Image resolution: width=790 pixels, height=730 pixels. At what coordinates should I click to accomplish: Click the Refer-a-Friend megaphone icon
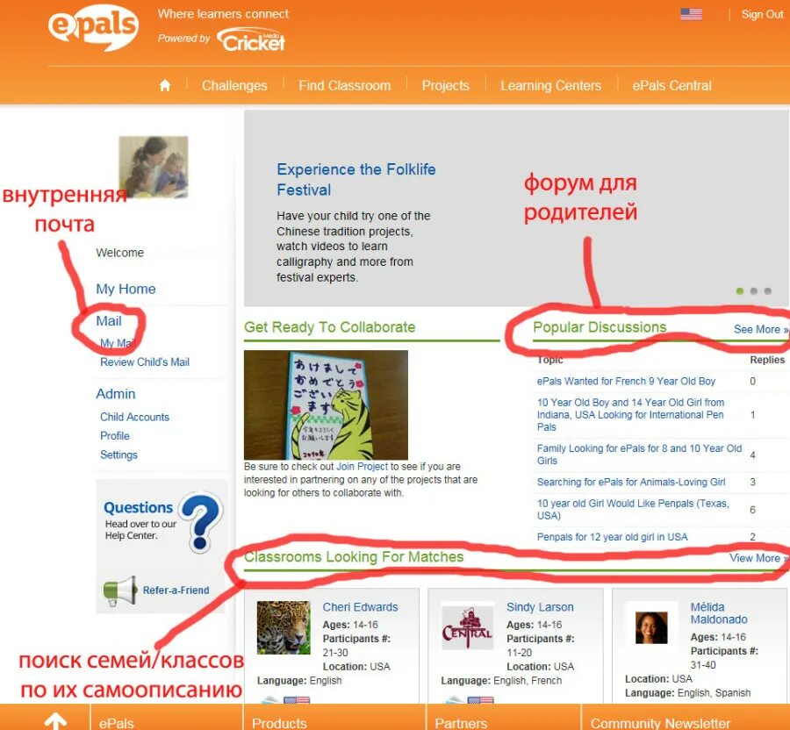point(120,590)
